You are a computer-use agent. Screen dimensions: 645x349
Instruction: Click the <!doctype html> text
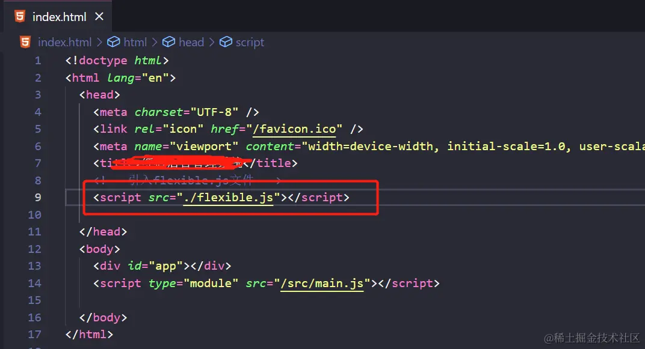pyautogui.click(x=117, y=61)
